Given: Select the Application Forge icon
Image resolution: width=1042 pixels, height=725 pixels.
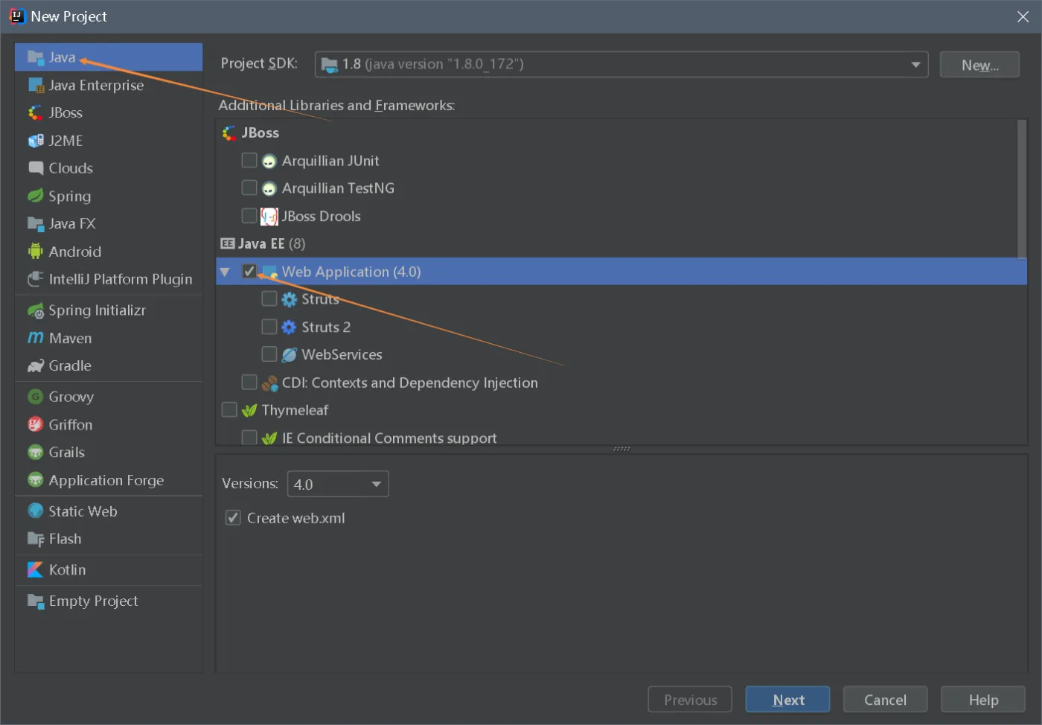Looking at the screenshot, I should click(x=35, y=480).
